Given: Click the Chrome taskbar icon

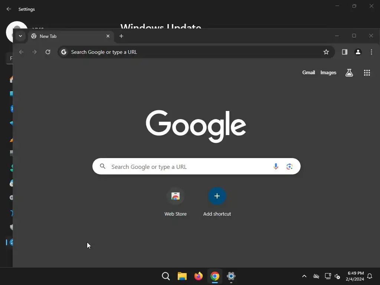Looking at the screenshot, I should [x=215, y=276].
